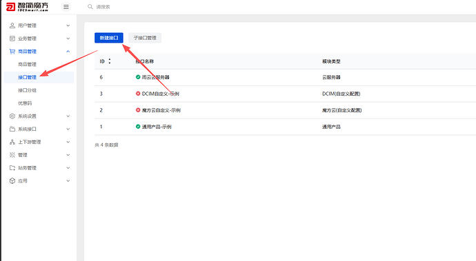This screenshot has height=261, width=476.
Task: Click the 系统接口 folder icon
Action: (x=12, y=129)
